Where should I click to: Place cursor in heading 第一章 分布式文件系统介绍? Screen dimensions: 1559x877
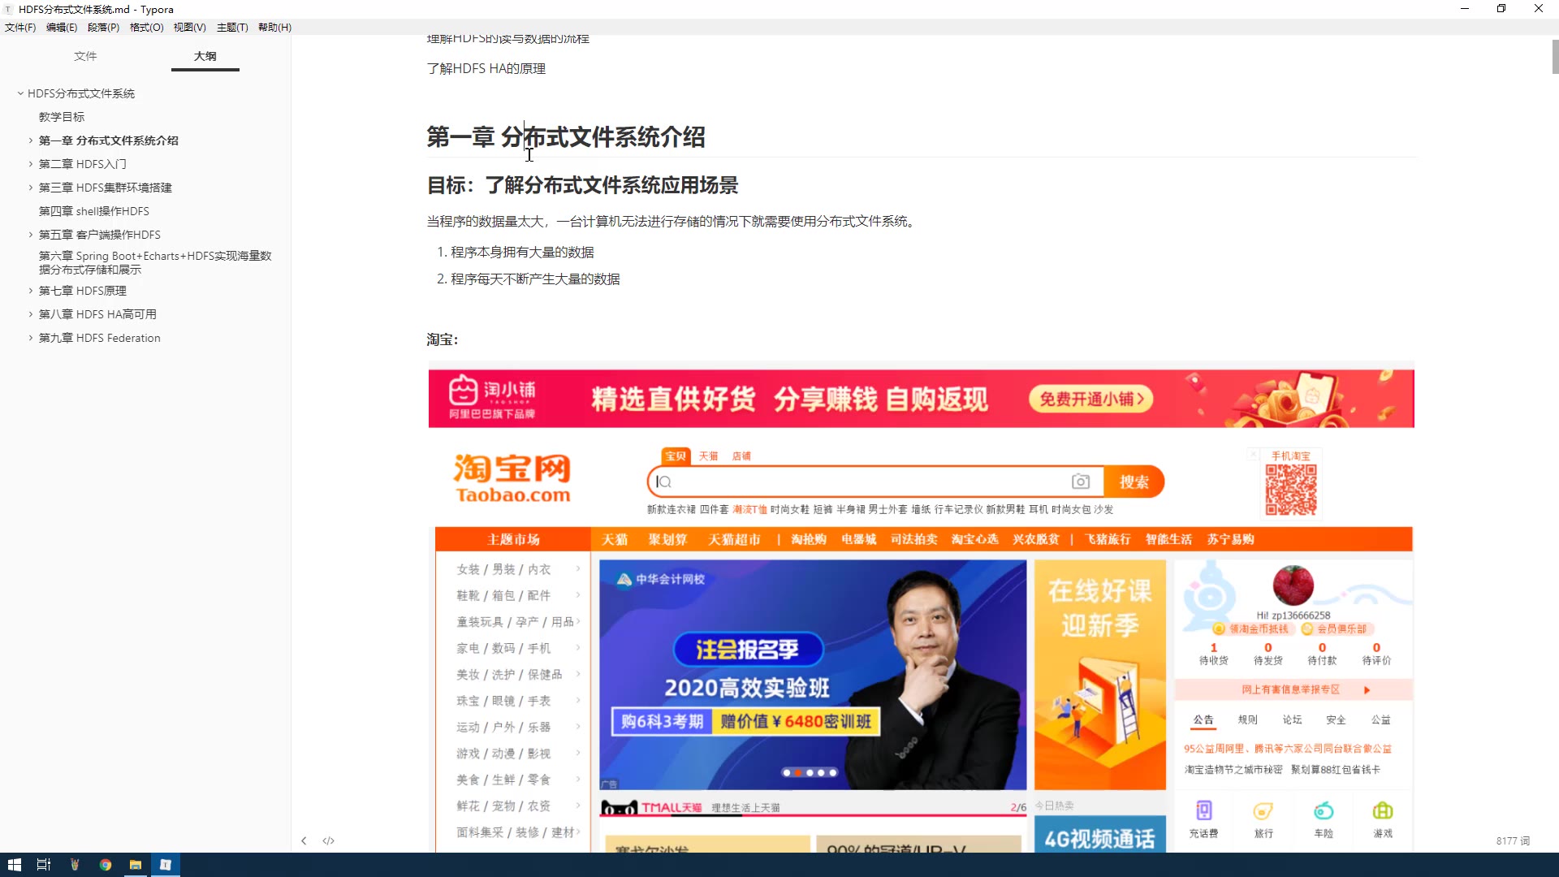[566, 137]
